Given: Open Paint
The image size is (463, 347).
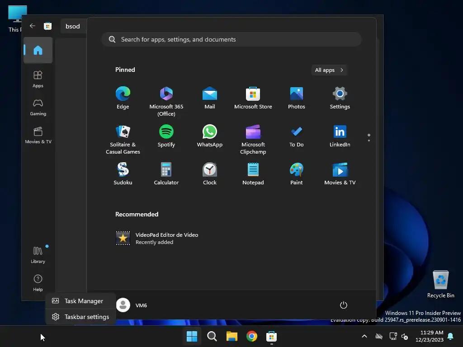Looking at the screenshot, I should 297,174.
